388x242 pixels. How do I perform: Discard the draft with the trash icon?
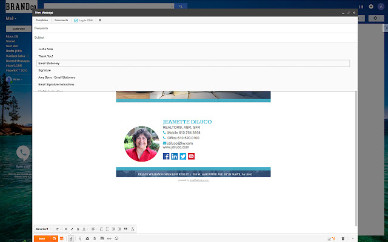point(343,239)
